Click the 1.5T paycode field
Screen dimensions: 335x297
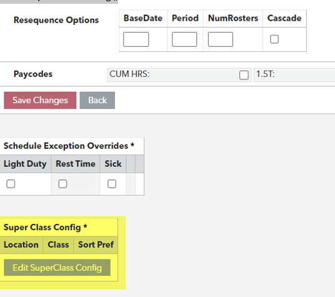tap(294, 75)
